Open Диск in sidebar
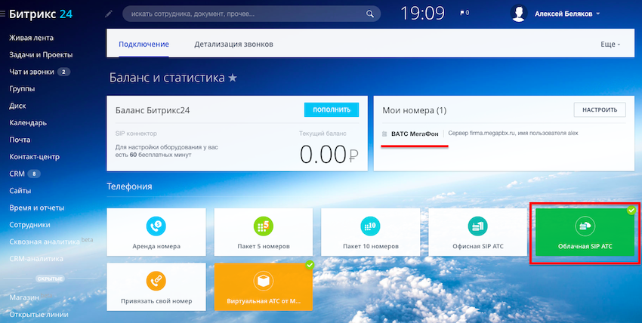The image size is (642, 323). 17,106
